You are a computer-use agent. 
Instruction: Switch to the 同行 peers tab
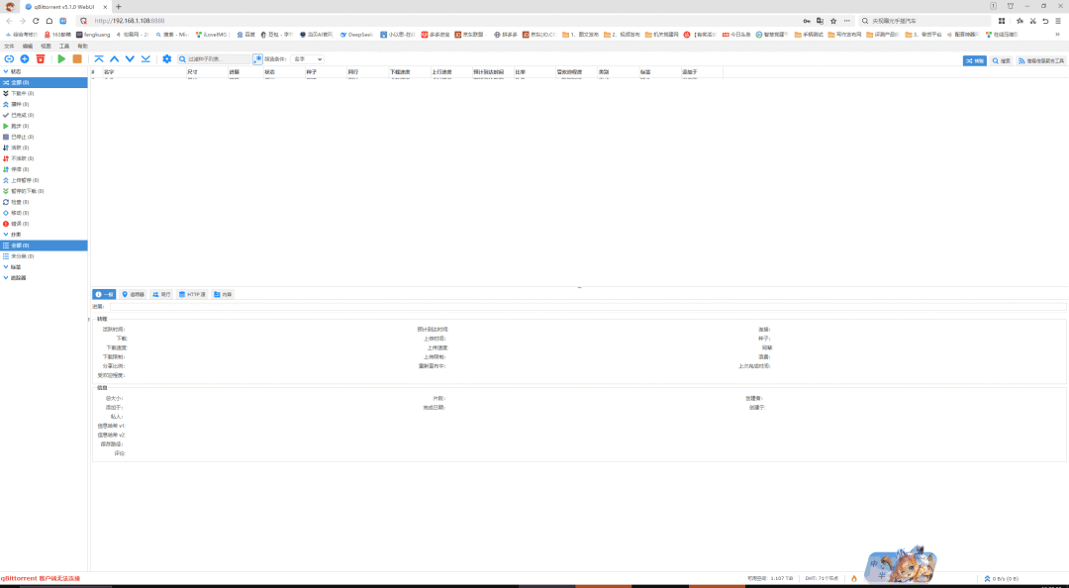(161, 295)
